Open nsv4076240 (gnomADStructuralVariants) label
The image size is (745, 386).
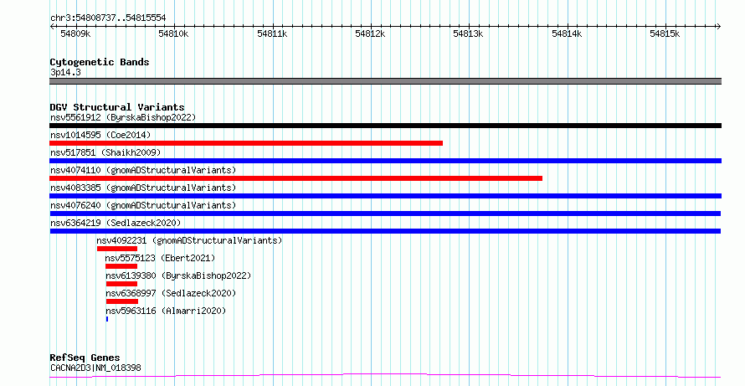tap(143, 205)
